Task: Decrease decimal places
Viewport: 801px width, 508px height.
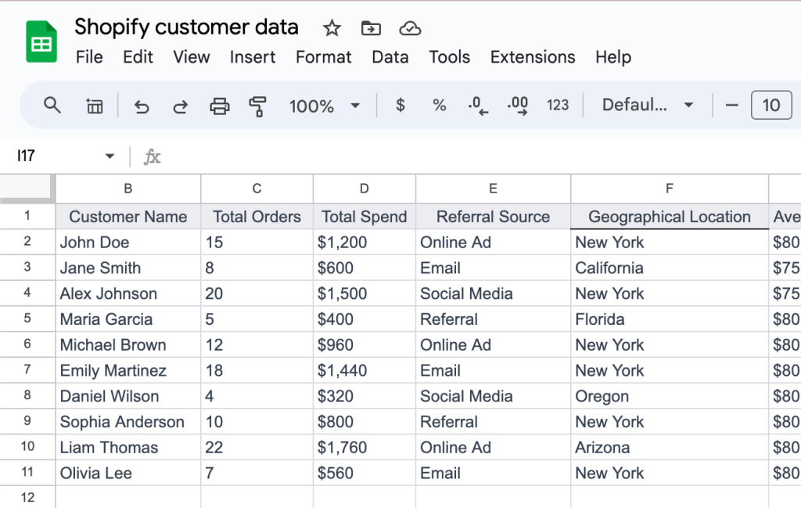Action: tap(478, 106)
